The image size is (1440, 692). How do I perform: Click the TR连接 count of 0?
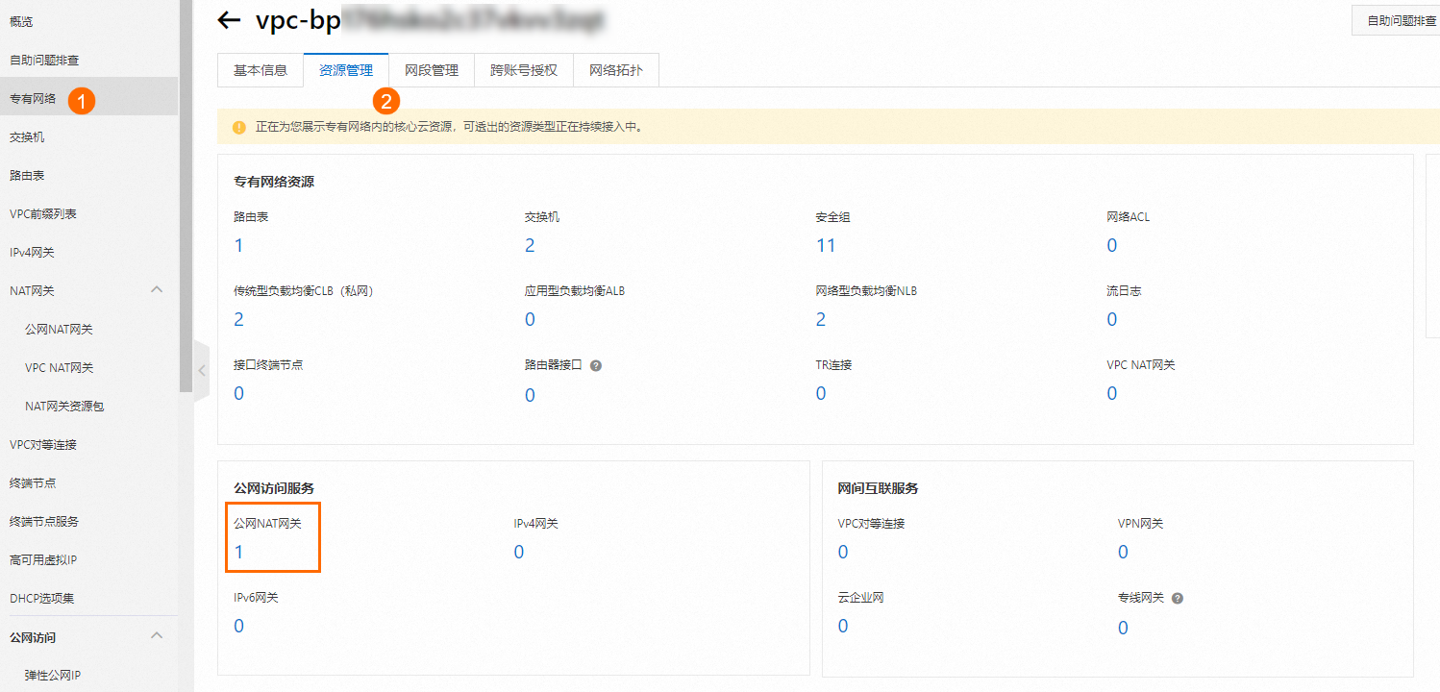click(x=821, y=393)
